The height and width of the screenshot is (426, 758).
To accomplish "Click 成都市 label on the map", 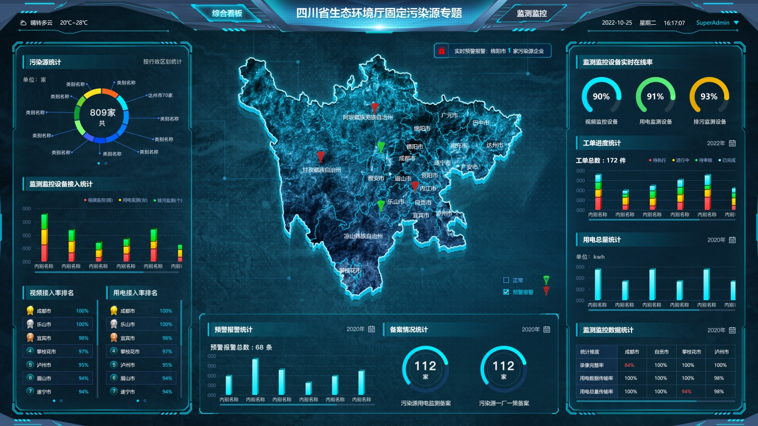I will coord(407,159).
